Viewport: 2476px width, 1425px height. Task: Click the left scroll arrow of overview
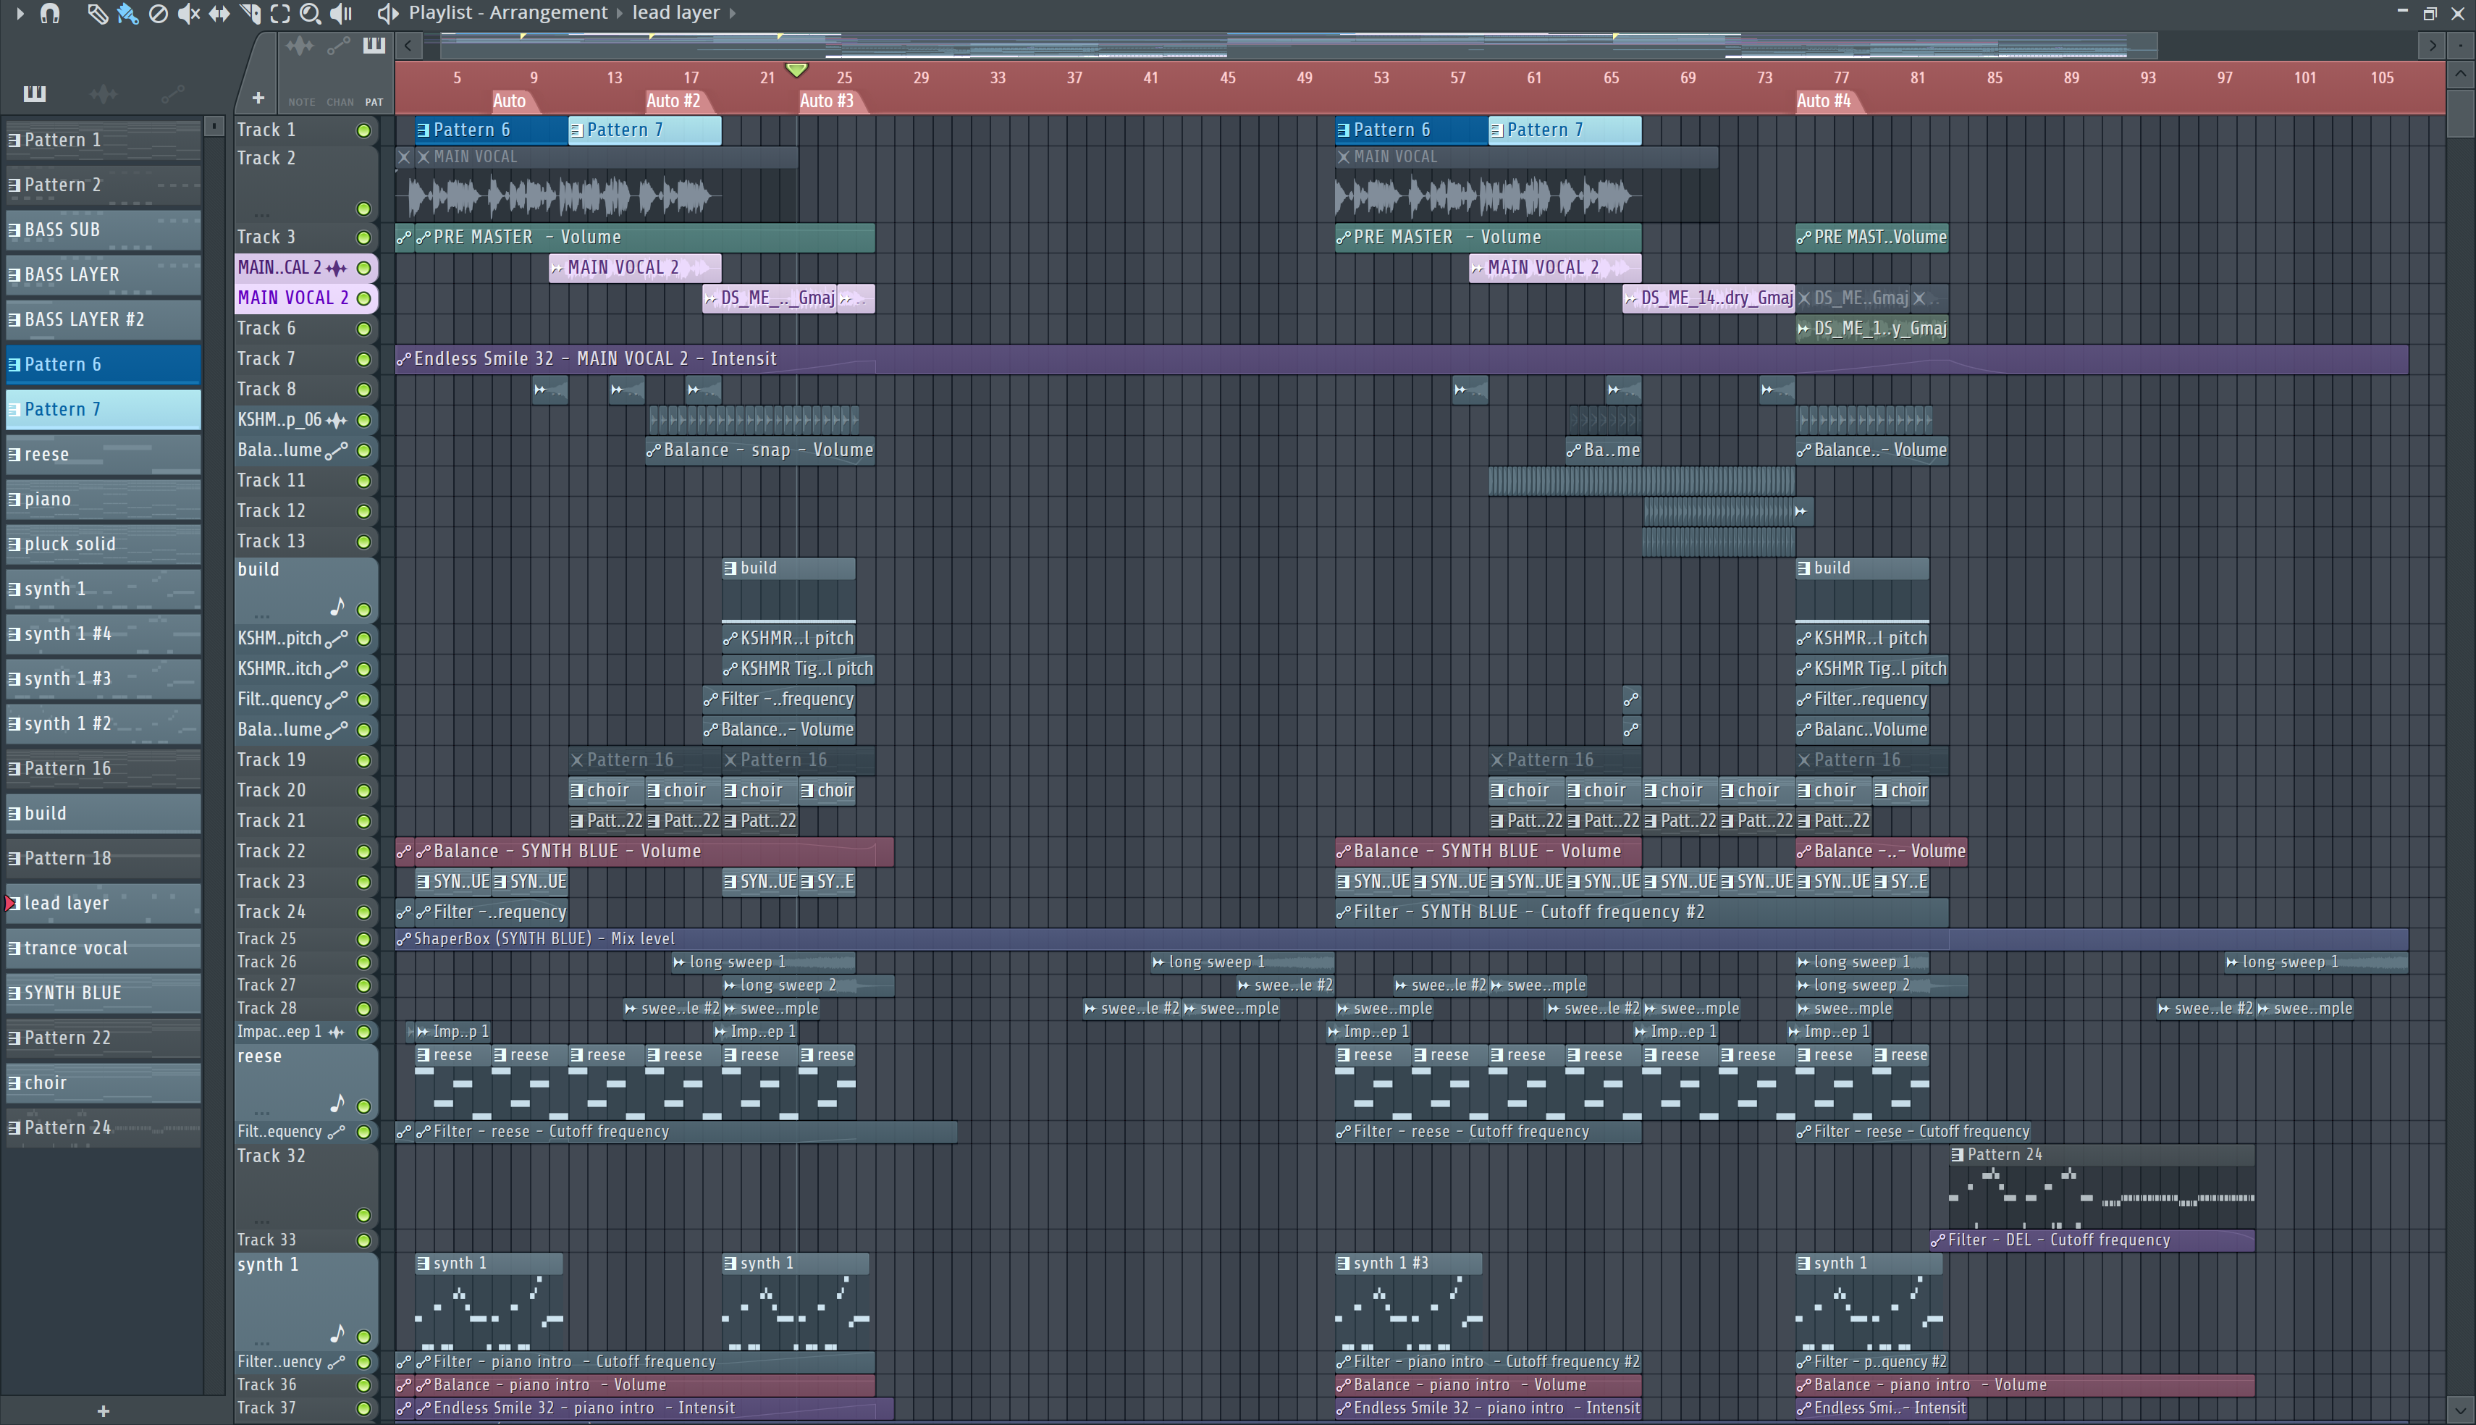408,45
